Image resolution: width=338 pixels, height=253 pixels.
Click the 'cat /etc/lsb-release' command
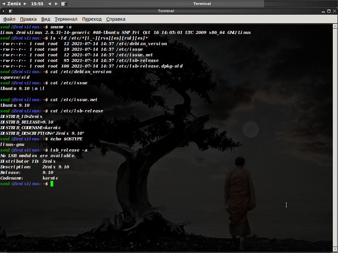pyautogui.click(x=77, y=111)
